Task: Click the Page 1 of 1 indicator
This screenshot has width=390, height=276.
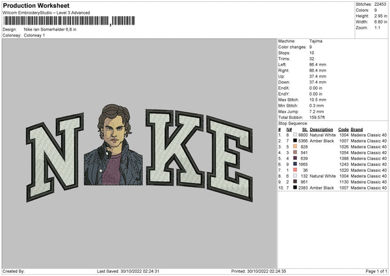Action: (376, 271)
